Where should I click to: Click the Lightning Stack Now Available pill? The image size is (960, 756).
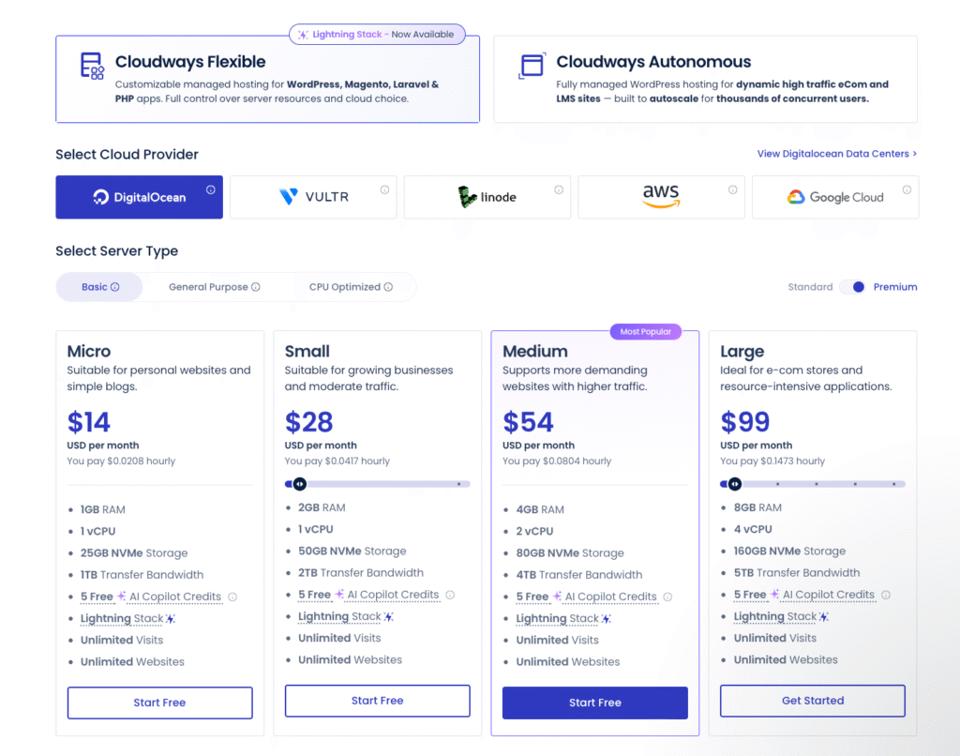(377, 34)
